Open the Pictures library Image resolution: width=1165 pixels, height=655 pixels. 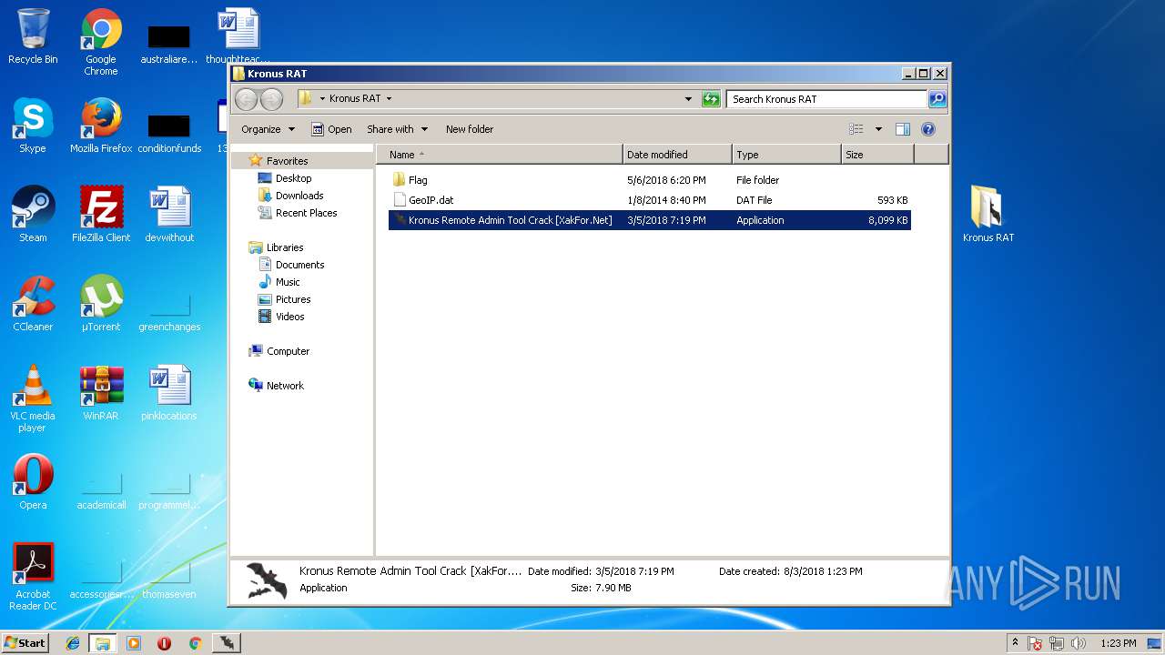(x=293, y=299)
